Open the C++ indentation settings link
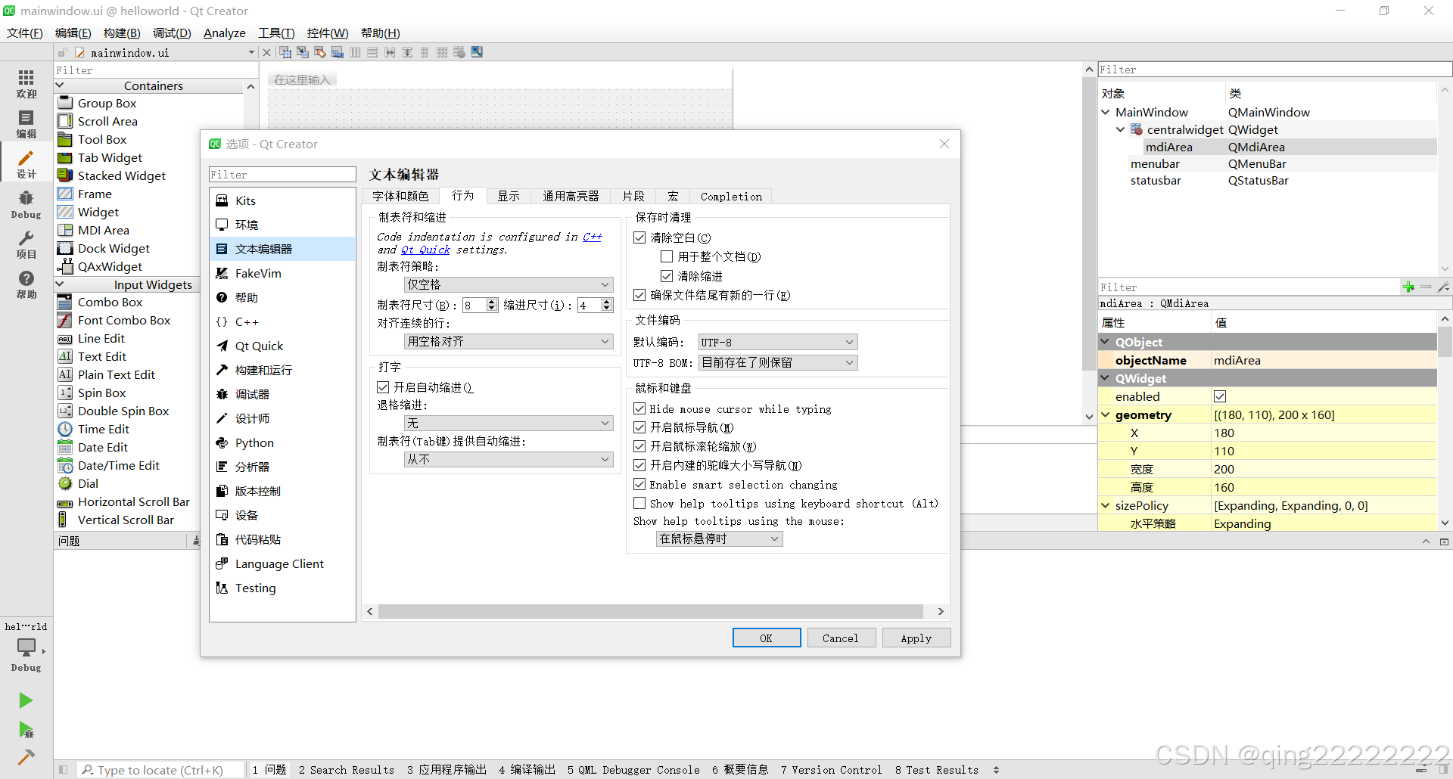The width and height of the screenshot is (1453, 779). pyautogui.click(x=593, y=237)
